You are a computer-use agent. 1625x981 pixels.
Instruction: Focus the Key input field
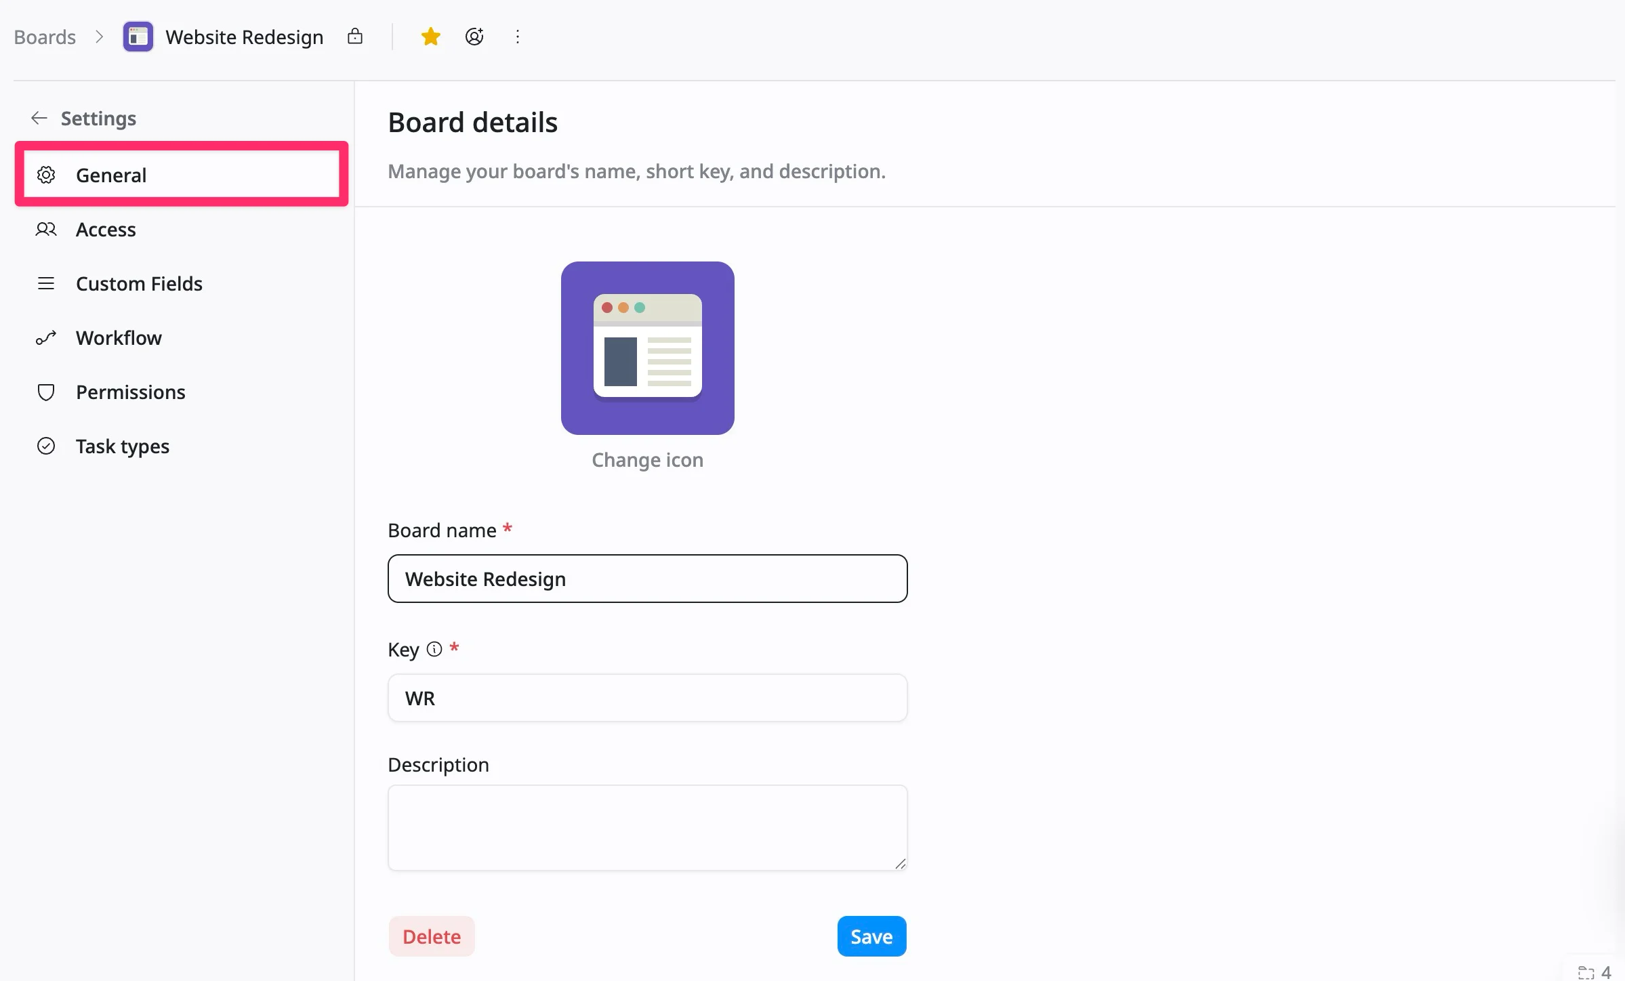coord(648,698)
